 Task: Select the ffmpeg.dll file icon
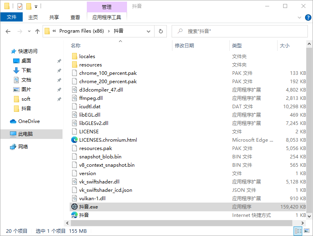74,98
